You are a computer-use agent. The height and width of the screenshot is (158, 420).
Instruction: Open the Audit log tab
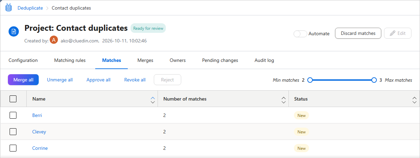click(x=264, y=60)
